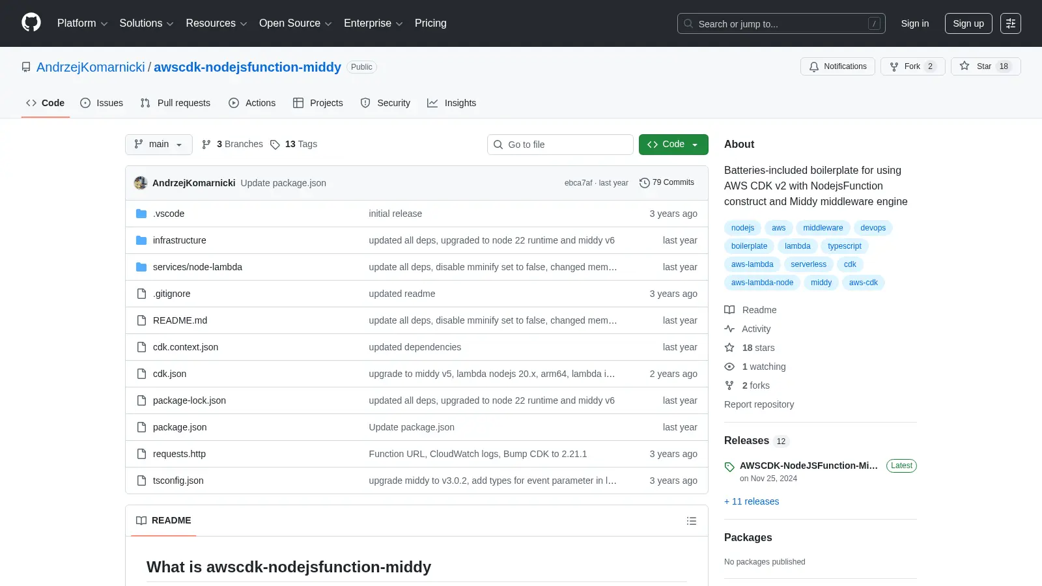Click the branch icon next to 3 Branches
The width and height of the screenshot is (1042, 586).
tap(206, 145)
